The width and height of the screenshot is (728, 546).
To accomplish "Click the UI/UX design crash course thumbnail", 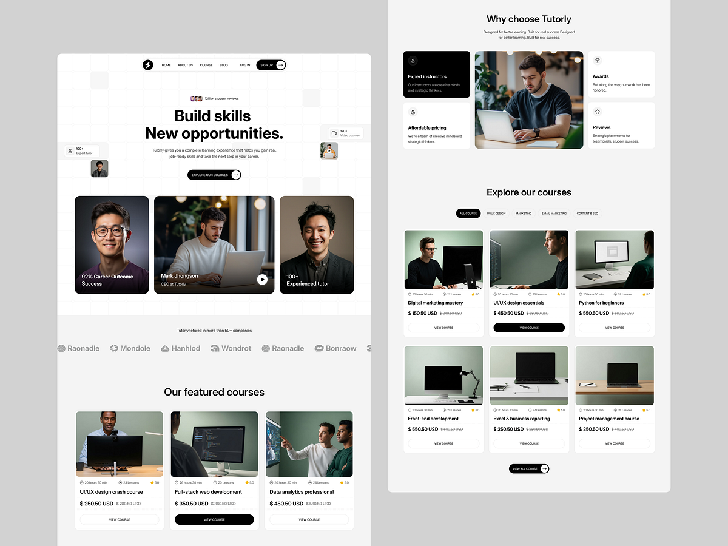I will coord(119,443).
